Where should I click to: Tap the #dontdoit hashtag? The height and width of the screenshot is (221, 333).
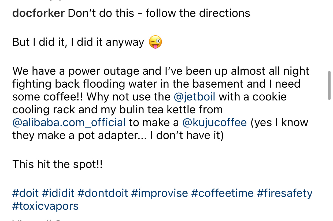103,193
